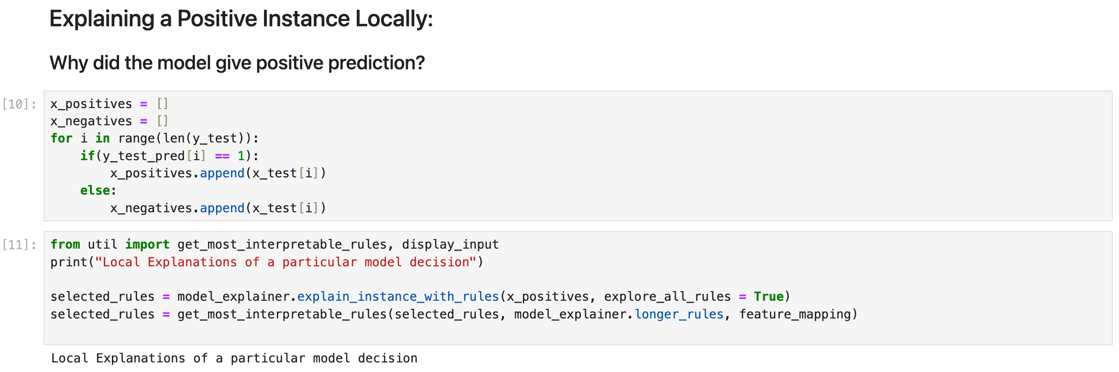1119x372 pixels.
Task: Click the "x_negatives.append(x_test[i])" line
Action: [x=218, y=208]
